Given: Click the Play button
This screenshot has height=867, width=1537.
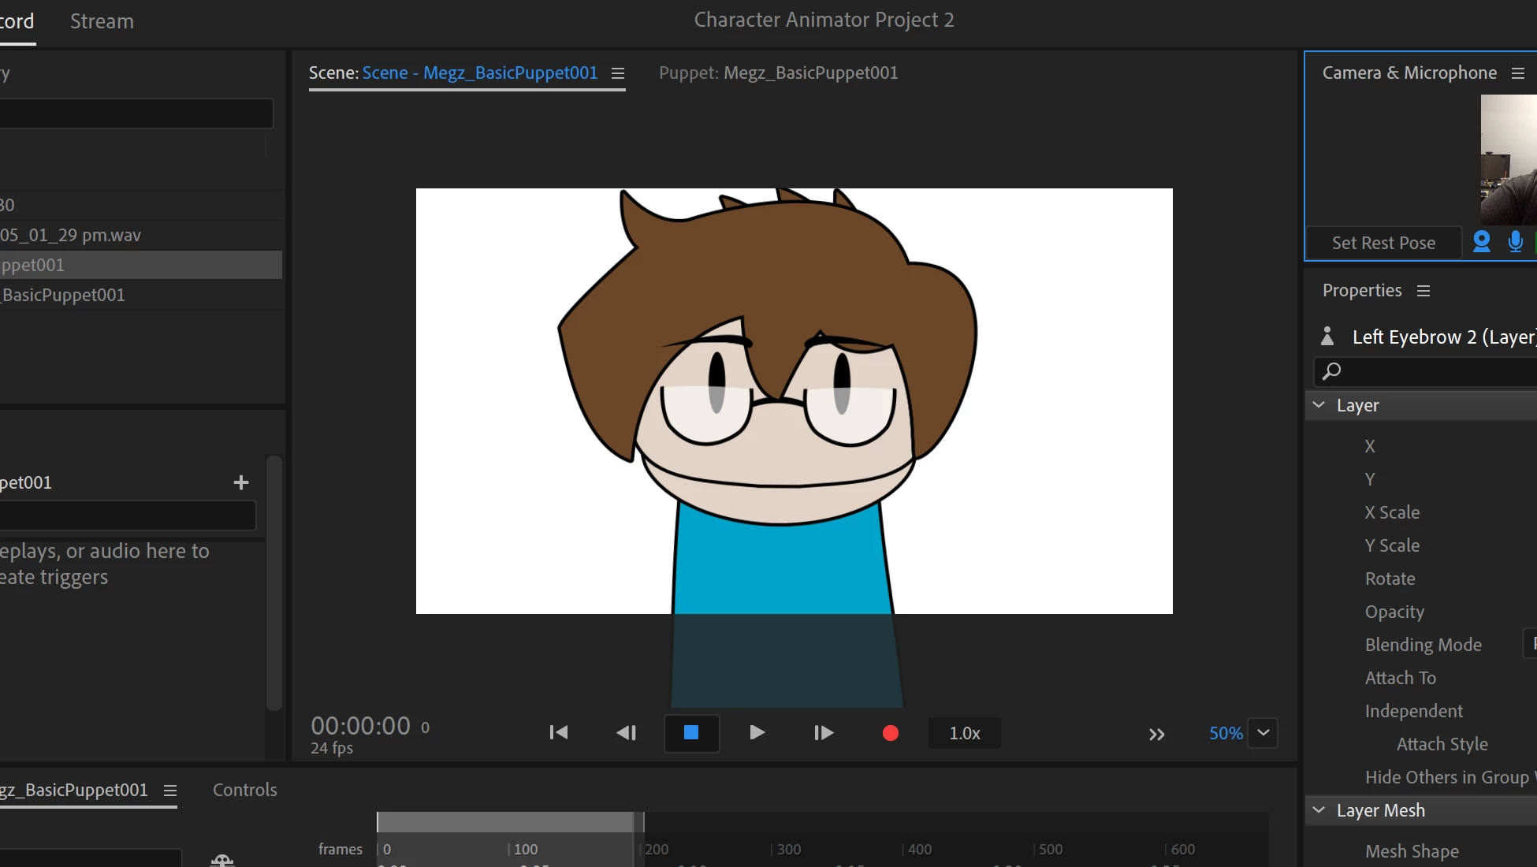Looking at the screenshot, I should pos(757,733).
